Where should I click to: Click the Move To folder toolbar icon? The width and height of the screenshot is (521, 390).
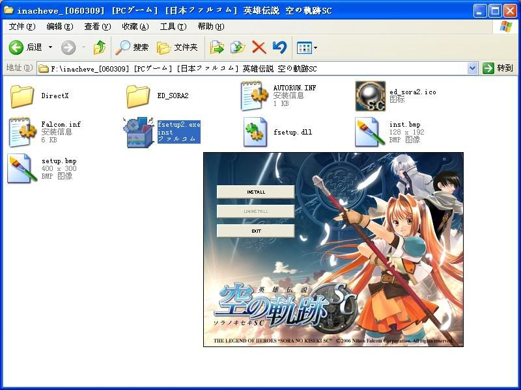[x=217, y=47]
